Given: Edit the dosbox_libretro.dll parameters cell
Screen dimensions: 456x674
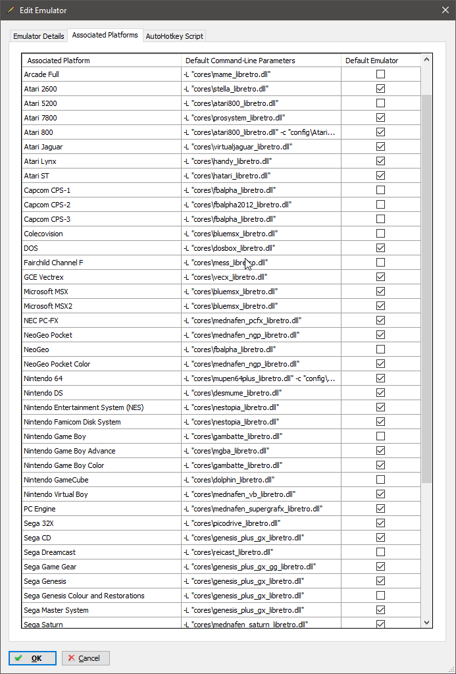Looking at the screenshot, I should [261, 248].
